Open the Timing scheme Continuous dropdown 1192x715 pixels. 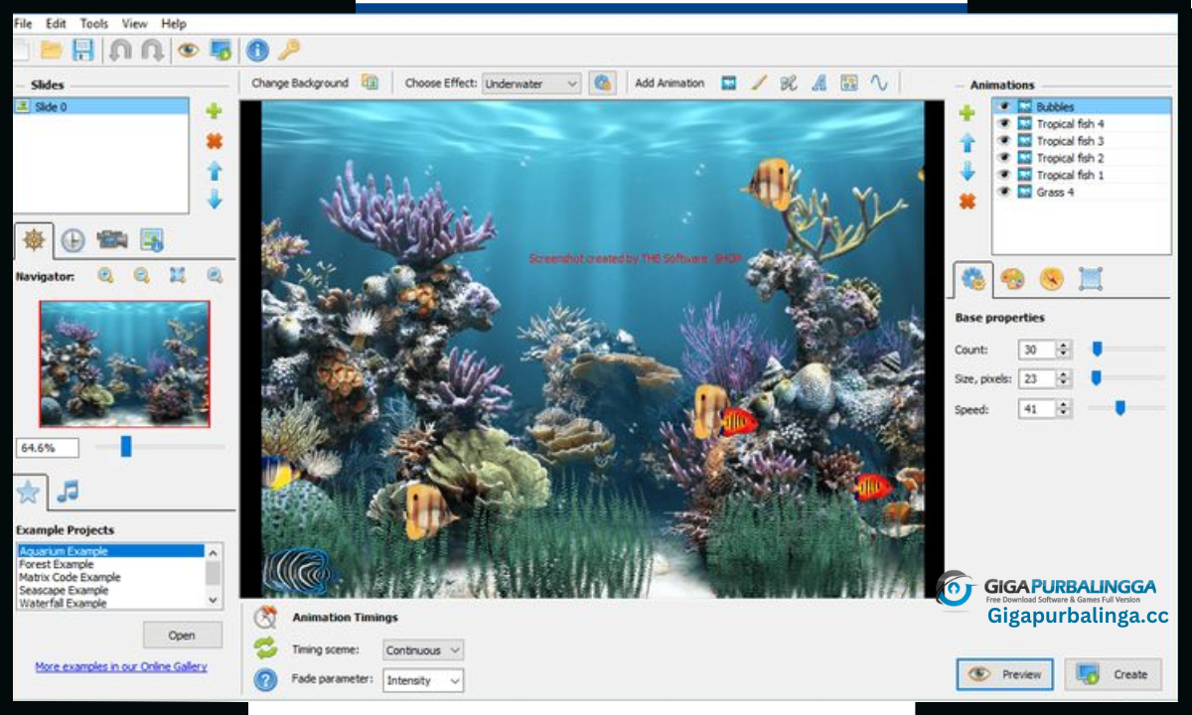[423, 650]
